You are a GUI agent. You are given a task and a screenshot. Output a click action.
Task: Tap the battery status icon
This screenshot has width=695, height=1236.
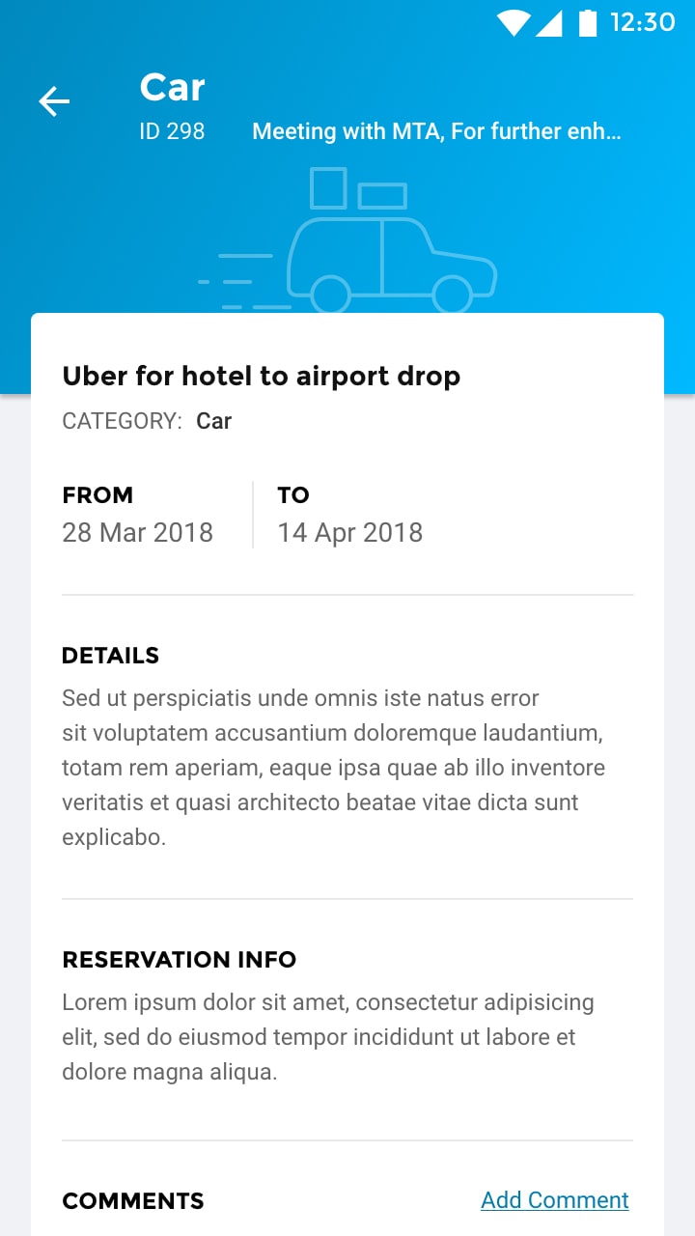click(x=588, y=22)
